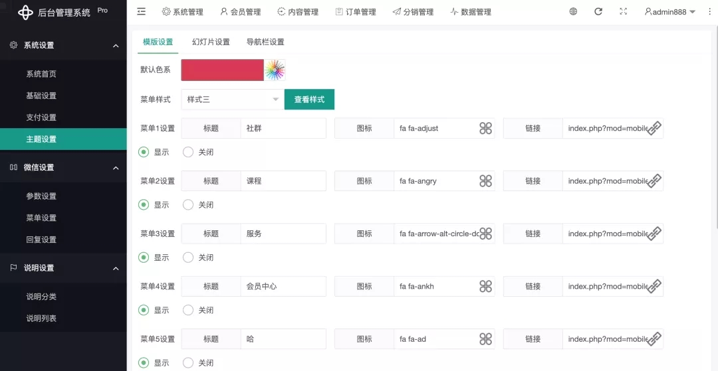Image resolution: width=718 pixels, height=371 pixels.
Task: Click the sidebar collapse hamburger icon
Action: (x=142, y=12)
